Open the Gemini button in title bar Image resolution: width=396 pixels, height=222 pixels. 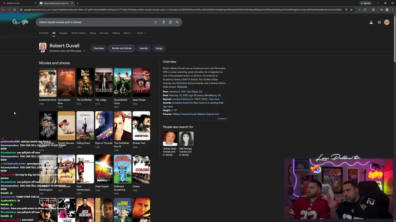click(x=365, y=3)
